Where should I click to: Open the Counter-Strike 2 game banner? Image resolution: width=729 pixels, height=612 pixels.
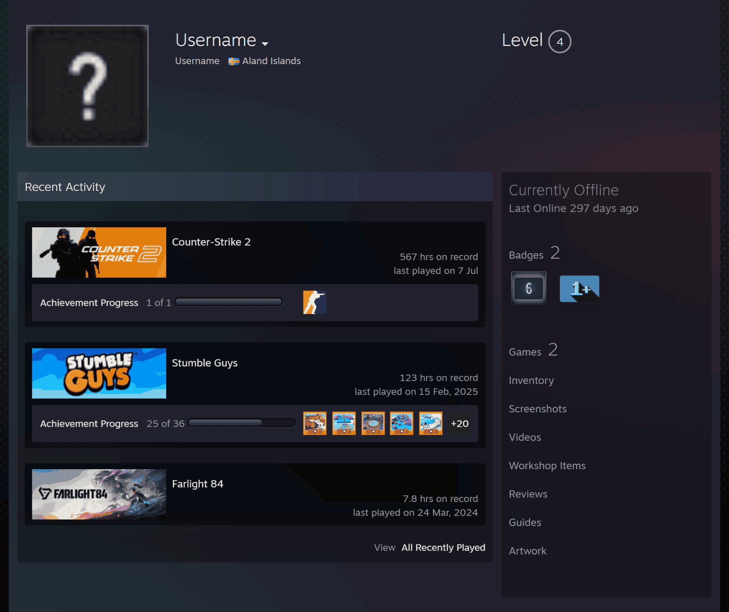99,252
